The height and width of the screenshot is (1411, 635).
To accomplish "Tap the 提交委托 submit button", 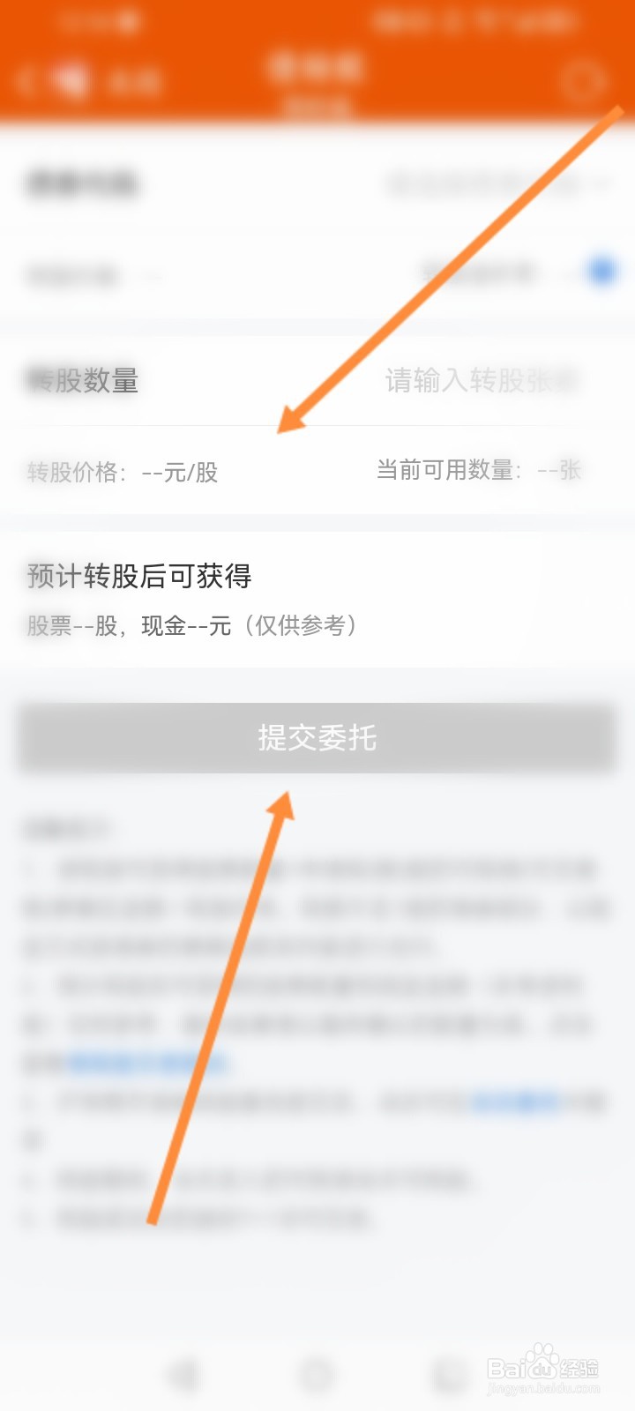I will [317, 738].
